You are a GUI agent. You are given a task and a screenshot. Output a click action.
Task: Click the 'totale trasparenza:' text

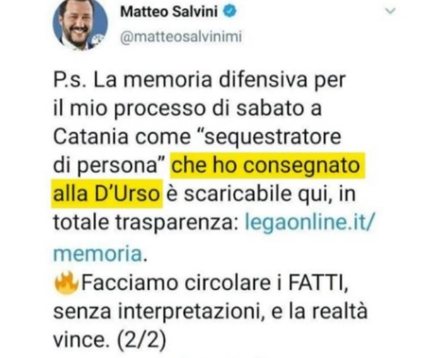coord(145,222)
